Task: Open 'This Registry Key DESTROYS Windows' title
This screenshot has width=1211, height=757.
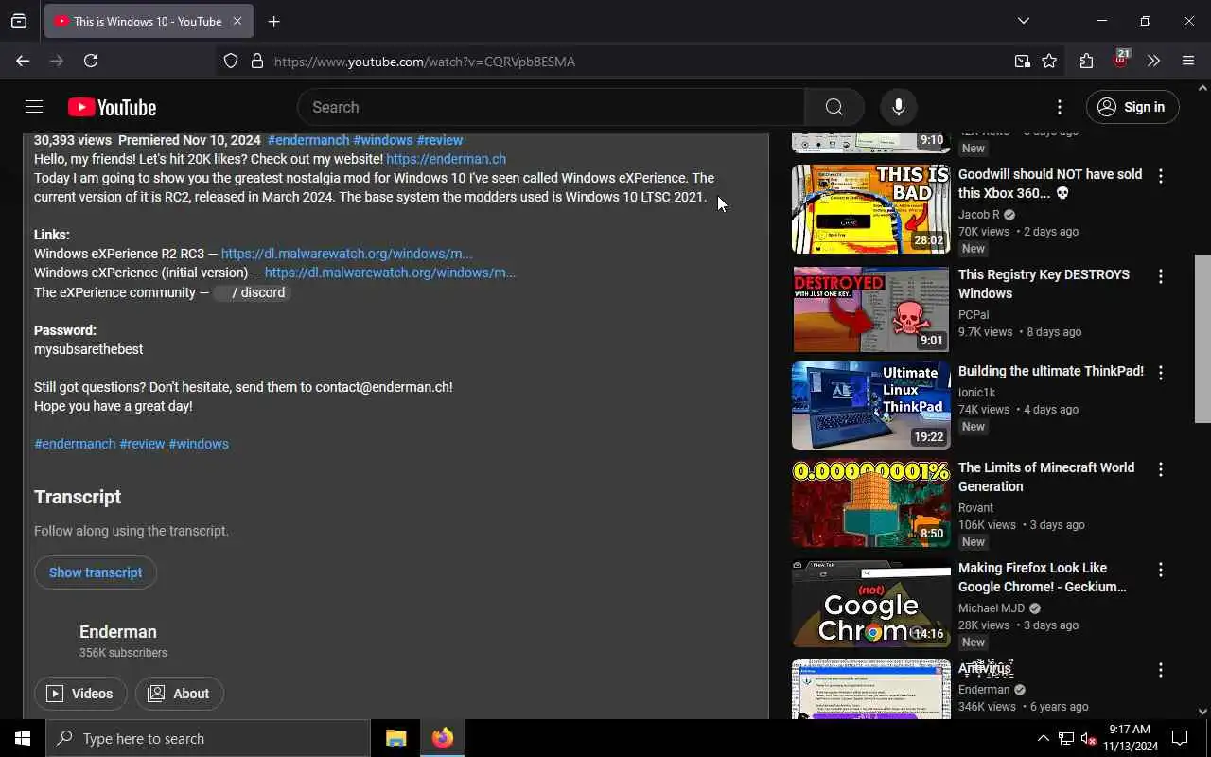Action: [x=1044, y=284]
